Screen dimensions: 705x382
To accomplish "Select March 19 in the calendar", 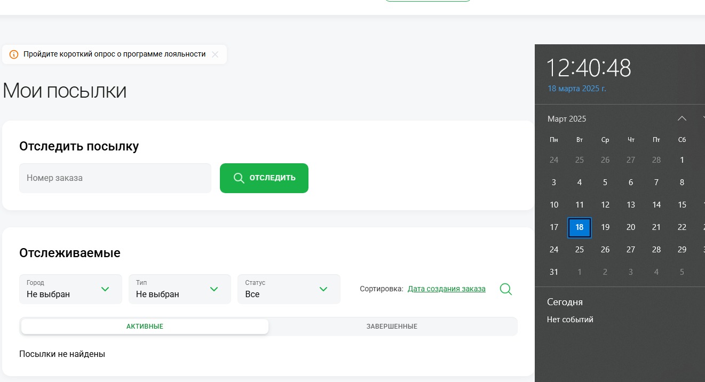I will click(x=605, y=227).
